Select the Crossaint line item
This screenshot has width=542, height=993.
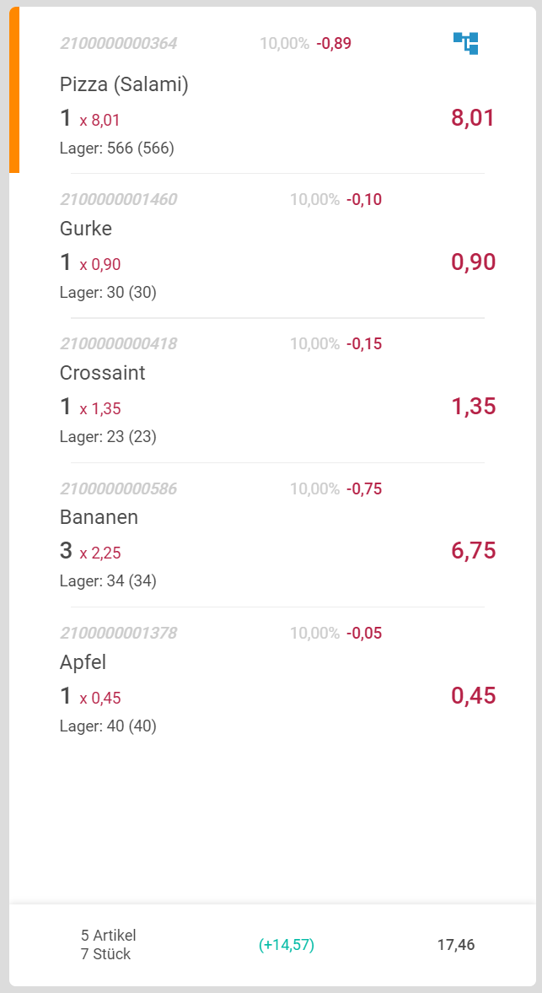point(103,373)
